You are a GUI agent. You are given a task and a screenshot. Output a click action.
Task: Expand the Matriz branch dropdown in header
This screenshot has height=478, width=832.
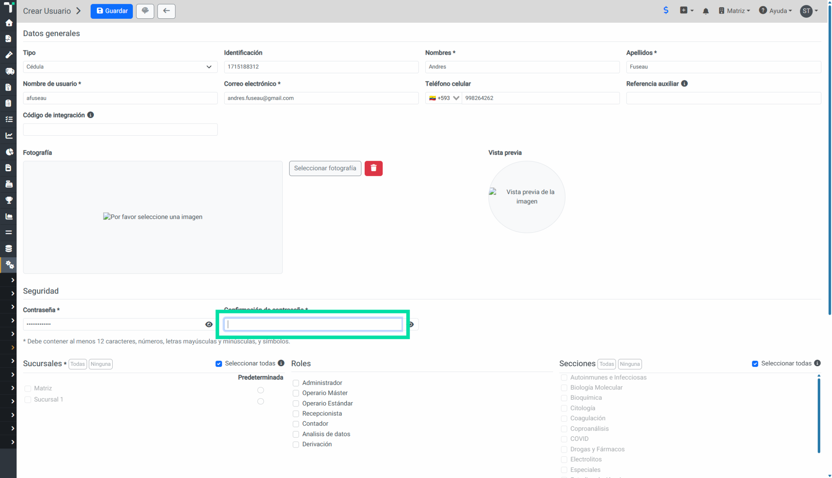pos(734,11)
